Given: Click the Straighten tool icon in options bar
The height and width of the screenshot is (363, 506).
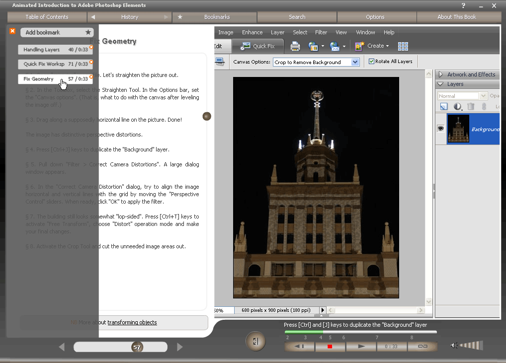Looking at the screenshot, I should point(220,62).
